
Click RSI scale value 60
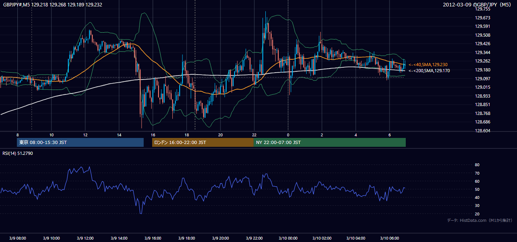[477, 181]
